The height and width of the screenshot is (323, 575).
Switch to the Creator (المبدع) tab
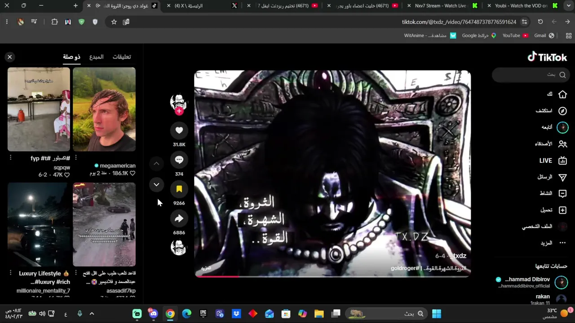pos(96,57)
